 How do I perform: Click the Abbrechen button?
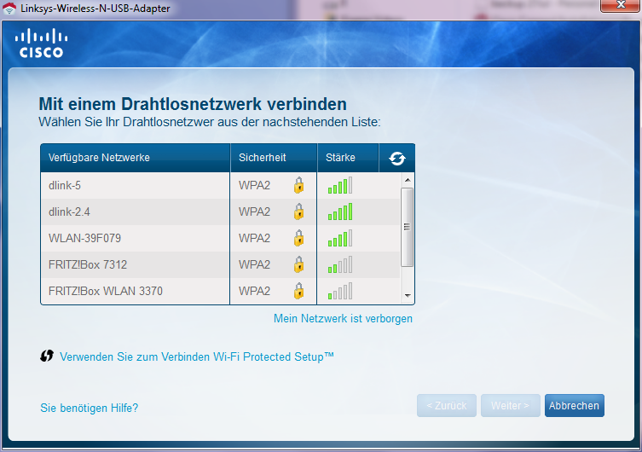coord(574,405)
